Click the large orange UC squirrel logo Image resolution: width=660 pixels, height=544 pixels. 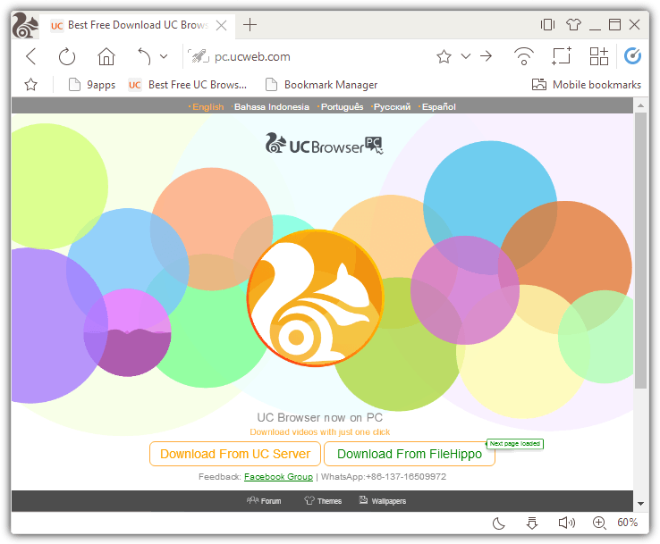pyautogui.click(x=316, y=298)
